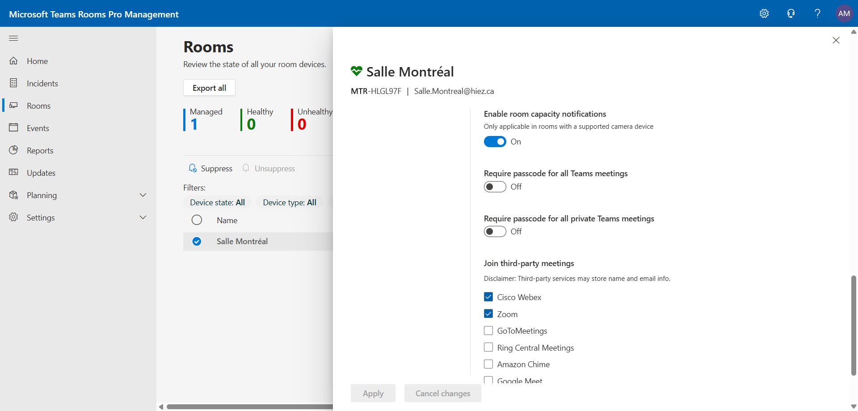Click the support headset icon
The width and height of the screenshot is (858, 411).
(791, 13)
